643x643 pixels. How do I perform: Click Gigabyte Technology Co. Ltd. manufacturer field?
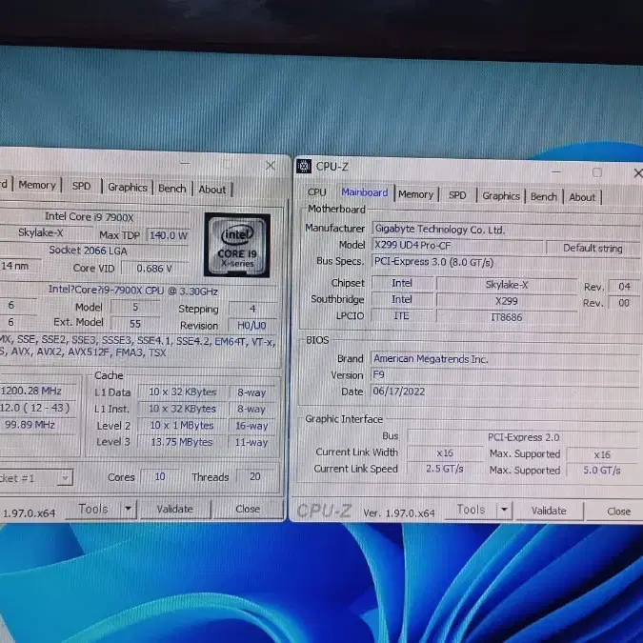coord(507,231)
